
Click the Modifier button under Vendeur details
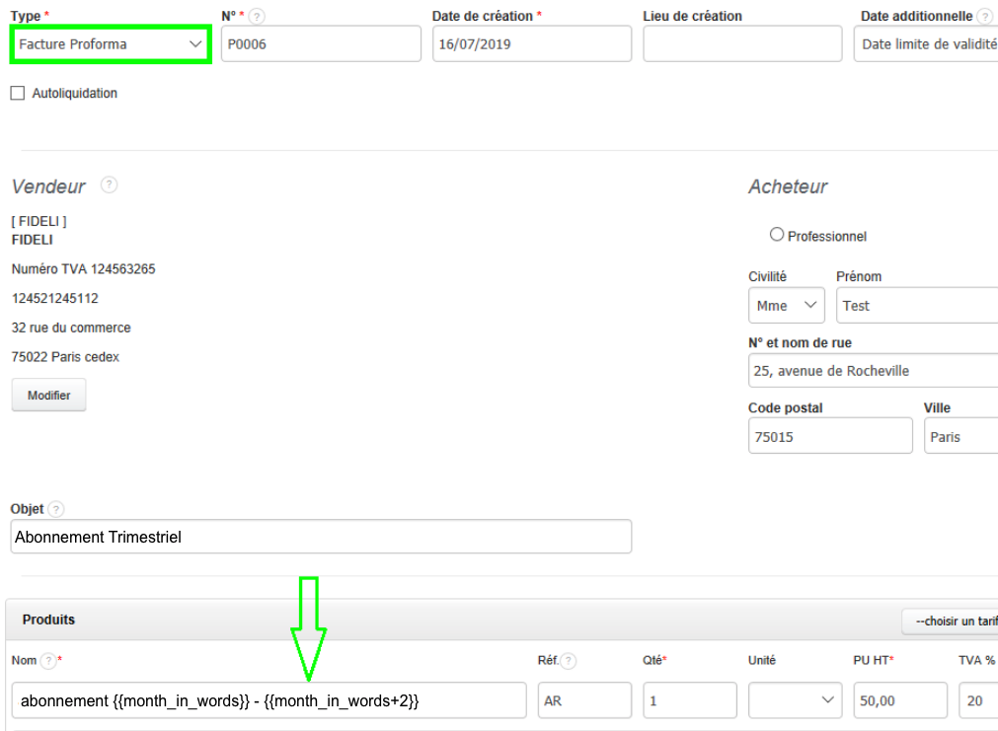pyautogui.click(x=48, y=394)
